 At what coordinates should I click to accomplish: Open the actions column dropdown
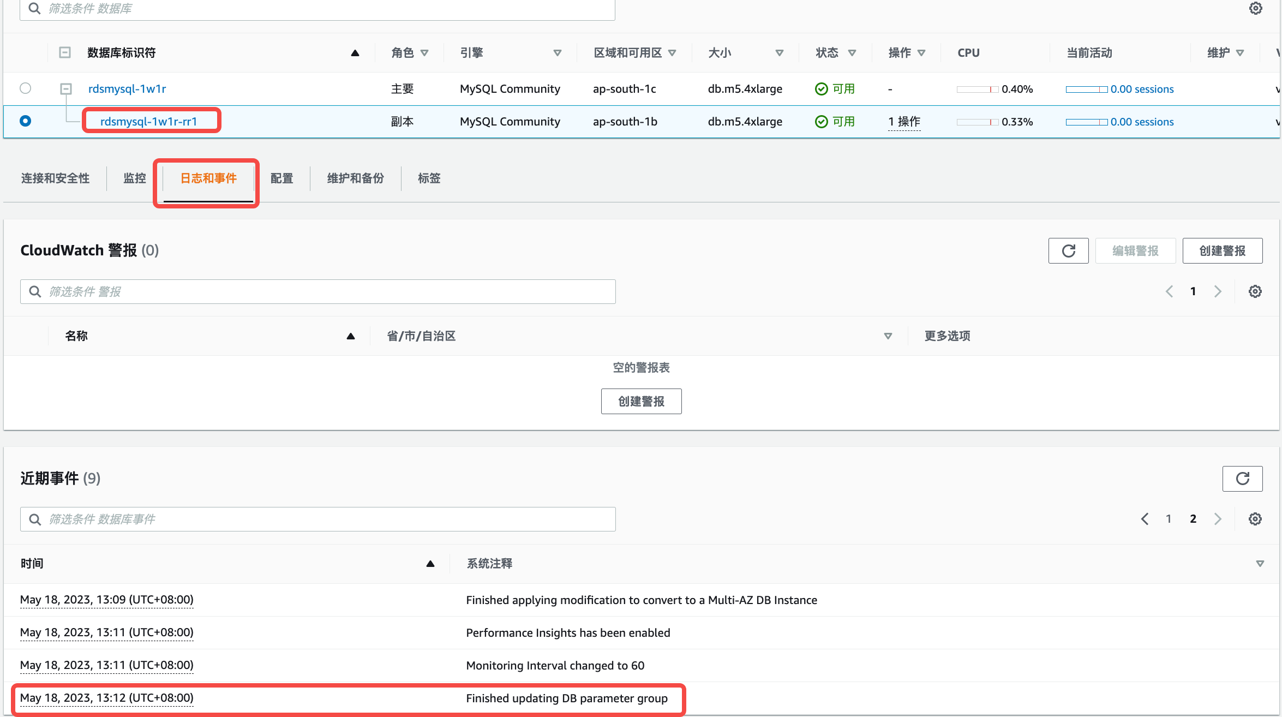pos(921,53)
